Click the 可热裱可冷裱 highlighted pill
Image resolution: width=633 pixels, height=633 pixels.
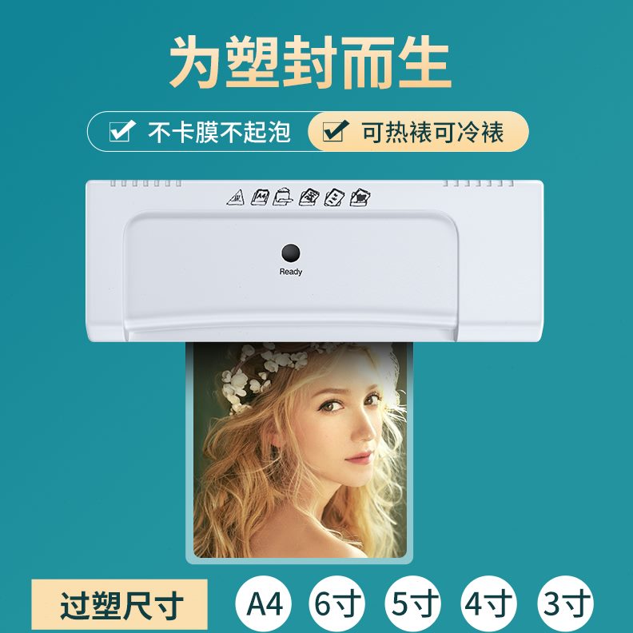click(418, 132)
